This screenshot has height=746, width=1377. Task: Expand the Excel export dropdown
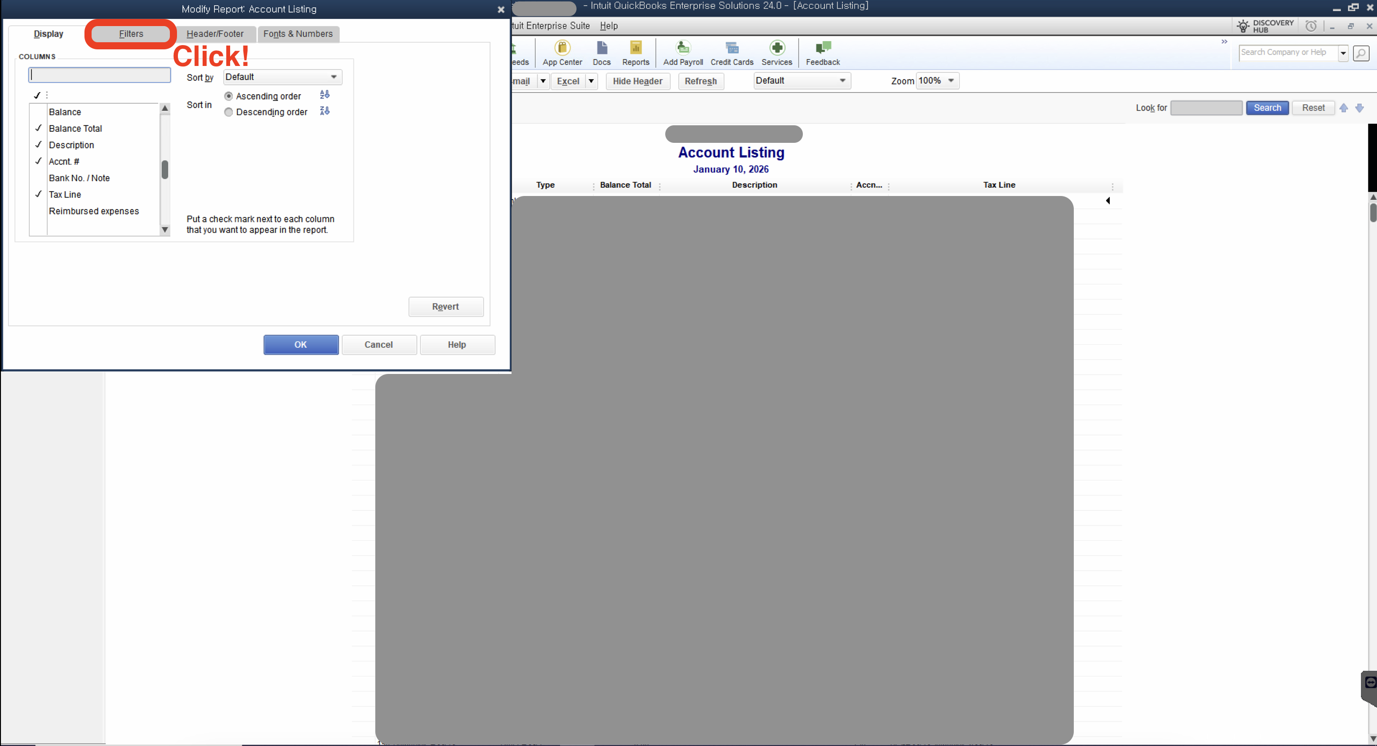pyautogui.click(x=591, y=81)
